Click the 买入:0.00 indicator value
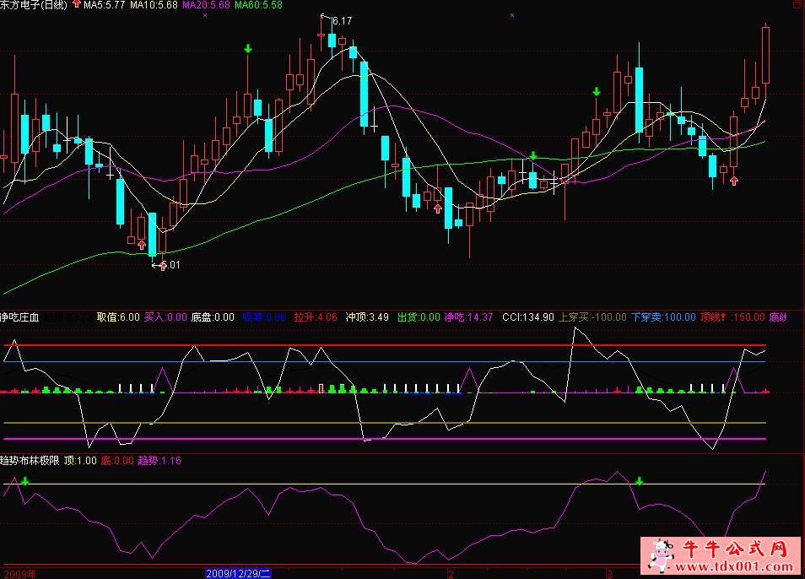 [165, 317]
